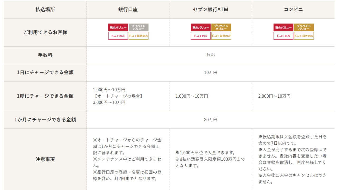This screenshot has width=338, height=190.
Task: Click the ドコモ以外の方 badge in コンビニ column
Action: point(304,36)
